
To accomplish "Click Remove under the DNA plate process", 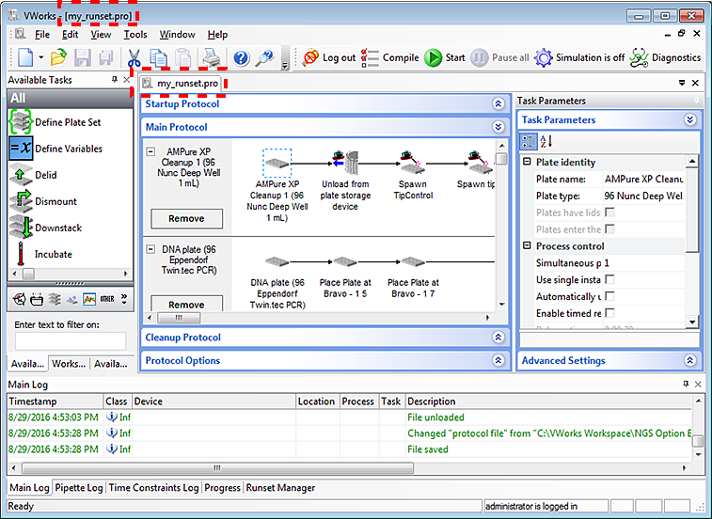I will 186,304.
